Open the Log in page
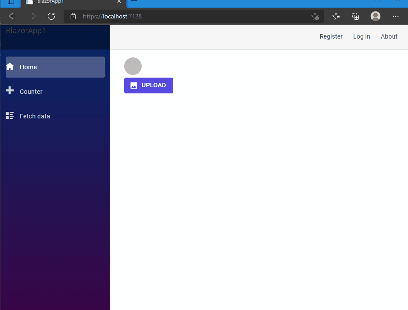 [x=361, y=36]
